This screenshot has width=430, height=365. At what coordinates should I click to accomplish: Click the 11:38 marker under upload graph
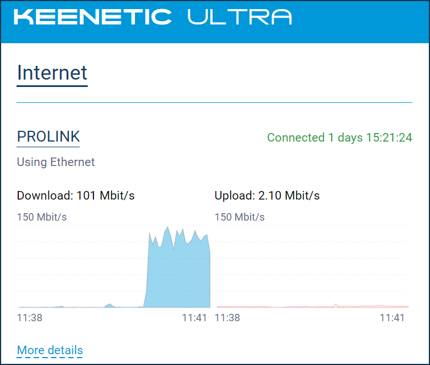[x=227, y=318]
